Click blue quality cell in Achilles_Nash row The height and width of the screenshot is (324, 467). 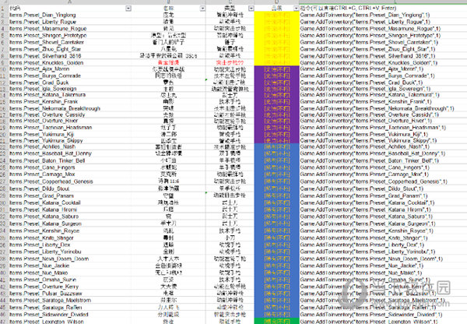click(x=276, y=146)
